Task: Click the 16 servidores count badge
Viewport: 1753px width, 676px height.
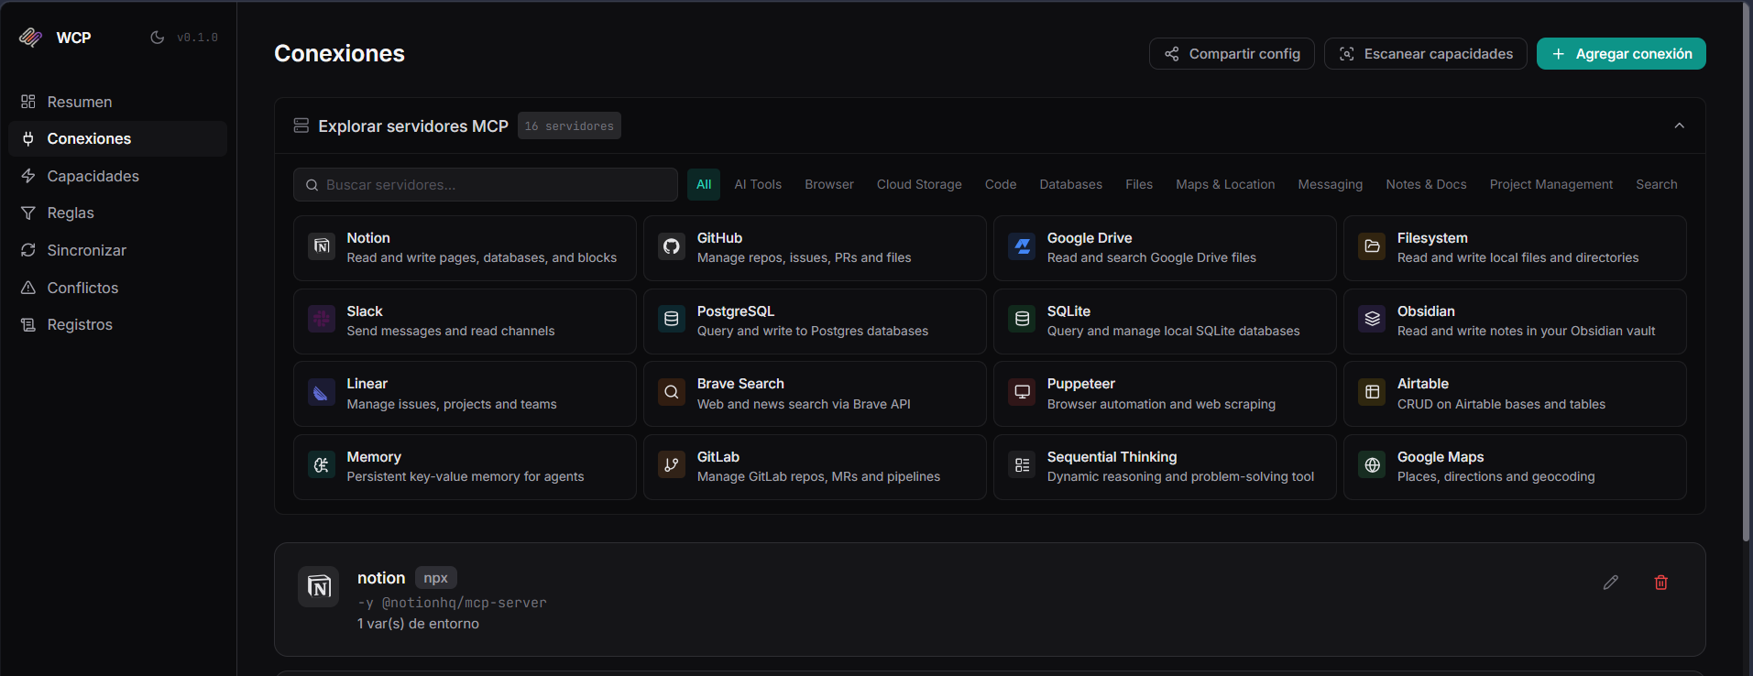Action: [569, 125]
